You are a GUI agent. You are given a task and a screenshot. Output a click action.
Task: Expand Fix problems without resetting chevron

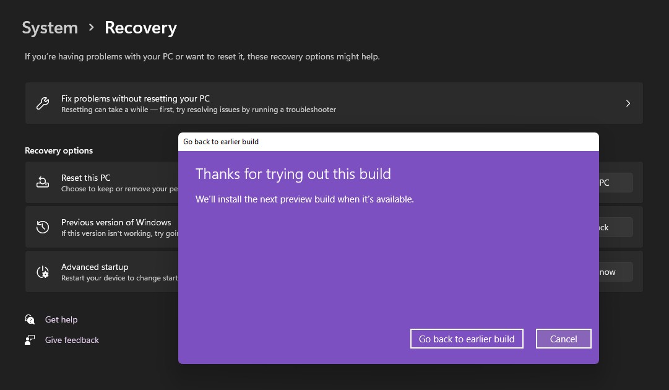[628, 103]
